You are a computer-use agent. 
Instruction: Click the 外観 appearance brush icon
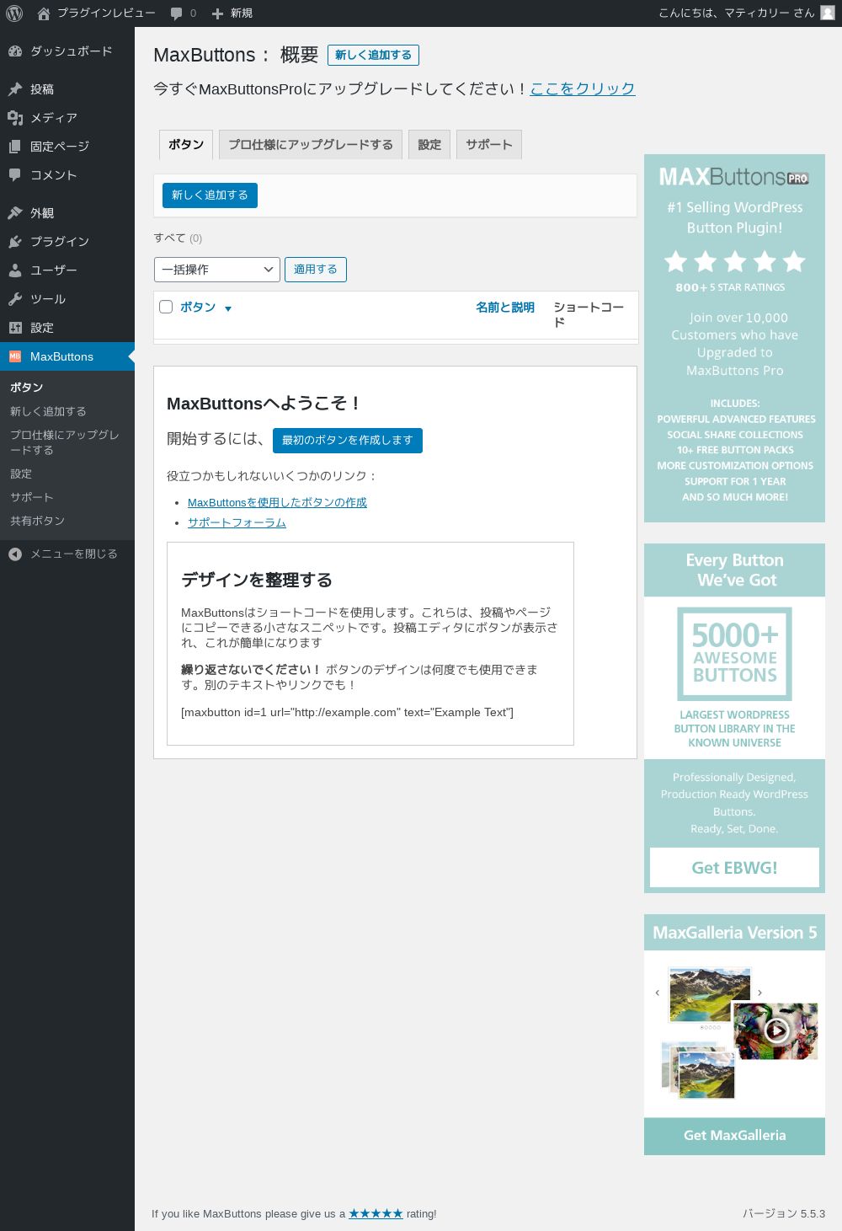(15, 213)
